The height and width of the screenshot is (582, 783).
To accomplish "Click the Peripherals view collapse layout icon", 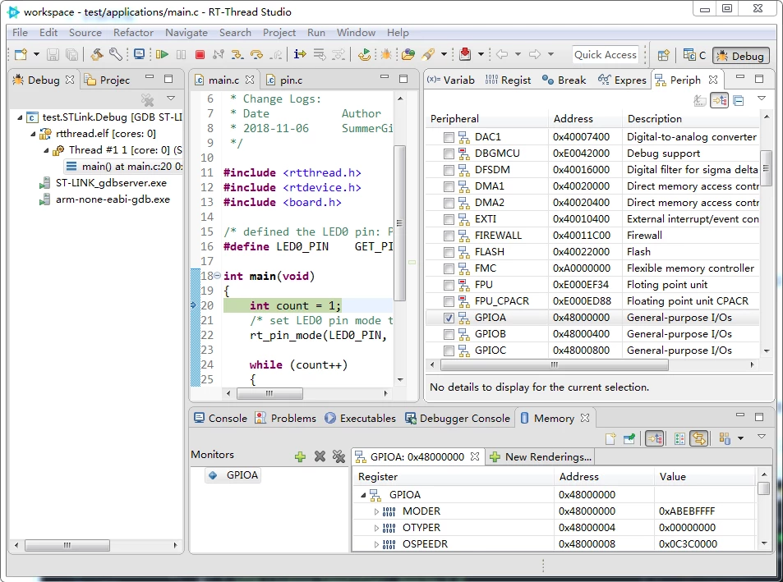I will pyautogui.click(x=739, y=101).
